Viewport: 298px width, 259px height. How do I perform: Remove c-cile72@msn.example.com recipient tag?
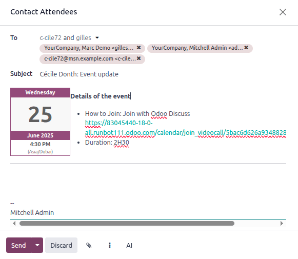138,58
